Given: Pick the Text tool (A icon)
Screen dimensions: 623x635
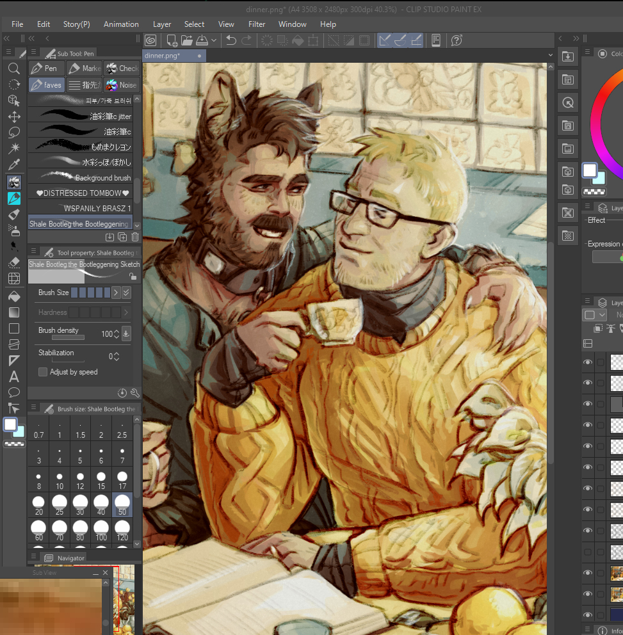Looking at the screenshot, I should click(13, 376).
